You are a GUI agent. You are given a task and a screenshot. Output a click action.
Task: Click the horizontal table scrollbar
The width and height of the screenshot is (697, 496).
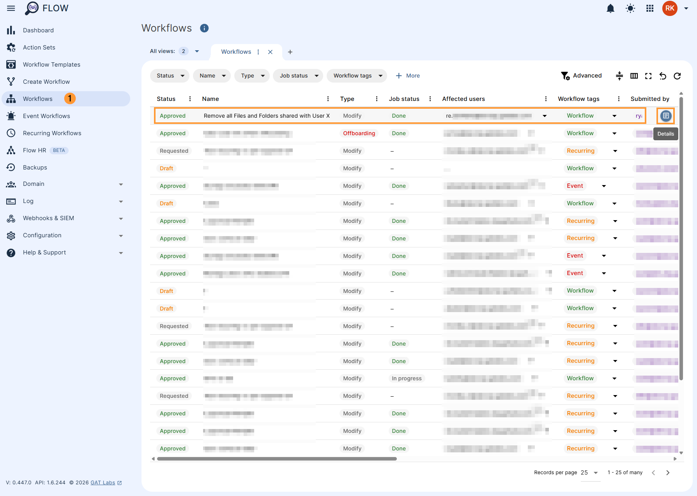click(x=277, y=459)
